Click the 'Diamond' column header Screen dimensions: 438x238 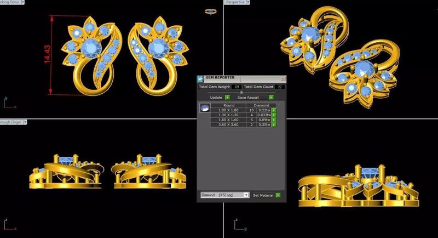point(262,105)
